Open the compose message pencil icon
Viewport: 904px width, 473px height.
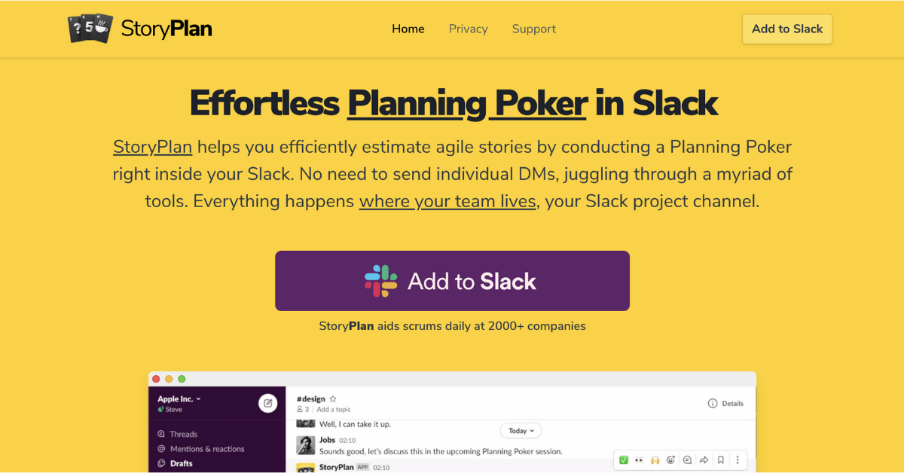pyautogui.click(x=267, y=402)
